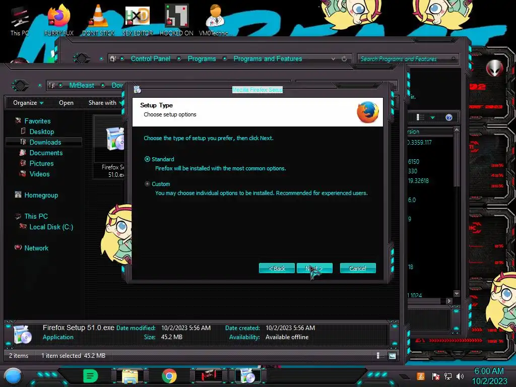516x387 pixels.
Task: Click scroll-up arrow in Programs and Features list
Action: coord(457,130)
